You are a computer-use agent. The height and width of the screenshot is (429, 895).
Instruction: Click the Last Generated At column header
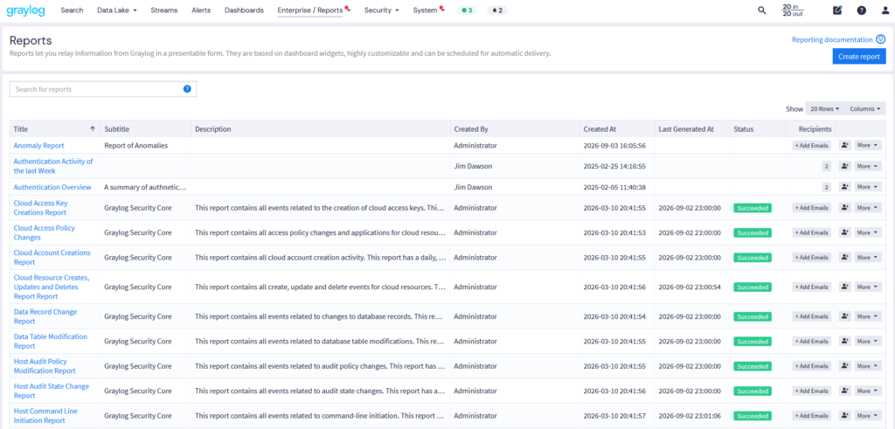coord(686,129)
